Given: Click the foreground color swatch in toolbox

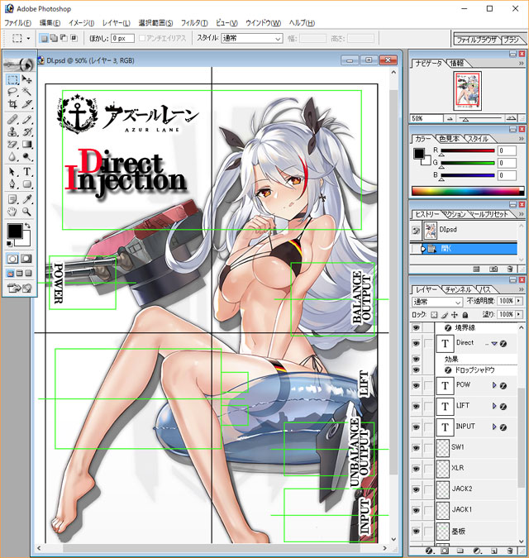Looking at the screenshot, I should tap(15, 231).
